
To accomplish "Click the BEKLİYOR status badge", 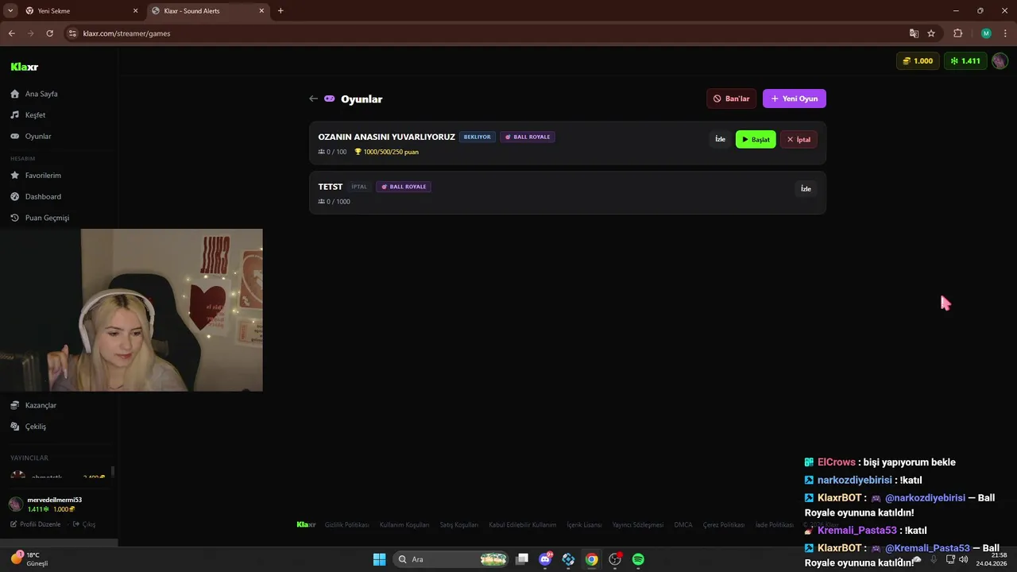I will (x=478, y=137).
